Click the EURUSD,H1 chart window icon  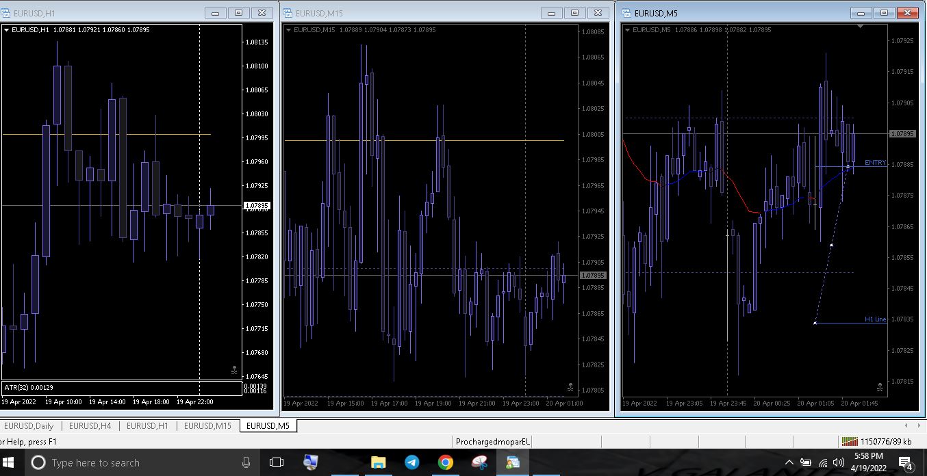tap(5, 12)
